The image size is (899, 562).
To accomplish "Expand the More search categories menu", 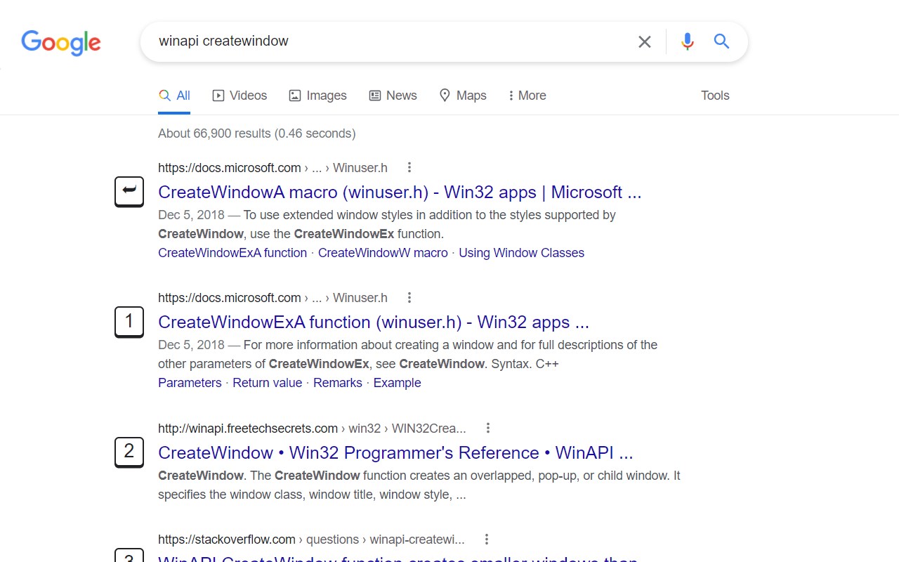I will point(527,96).
